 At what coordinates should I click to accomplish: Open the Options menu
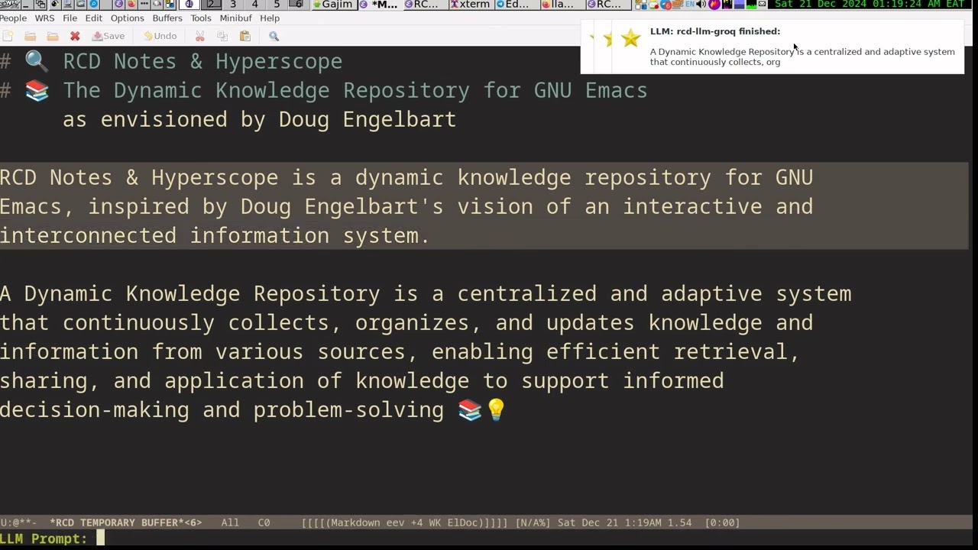point(127,18)
